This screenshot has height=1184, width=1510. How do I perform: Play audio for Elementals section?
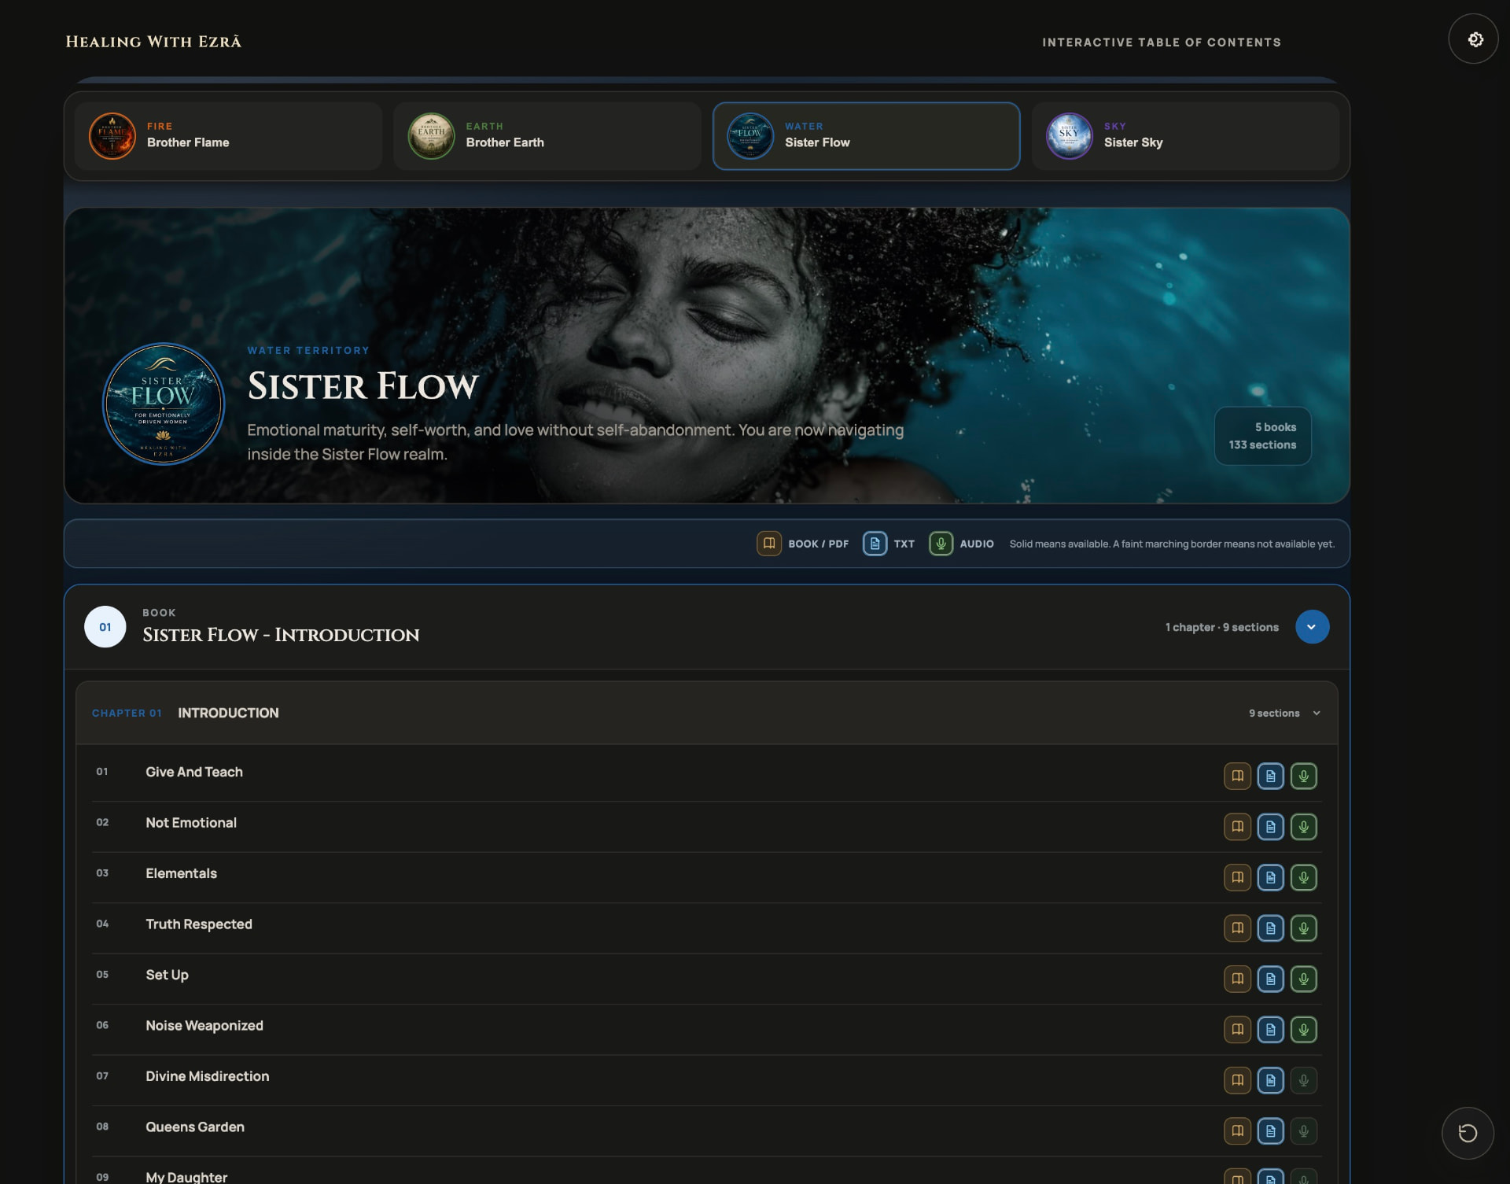(1303, 877)
